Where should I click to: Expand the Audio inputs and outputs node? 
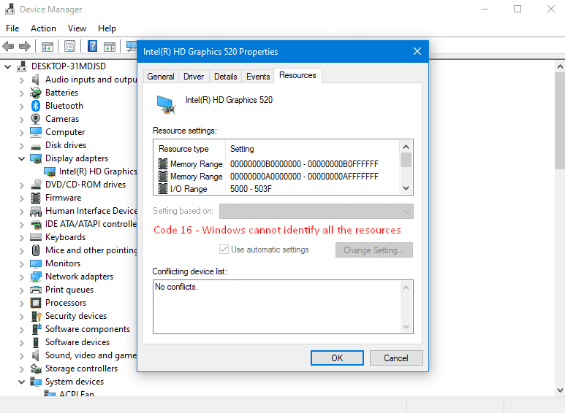pyautogui.click(x=22, y=80)
